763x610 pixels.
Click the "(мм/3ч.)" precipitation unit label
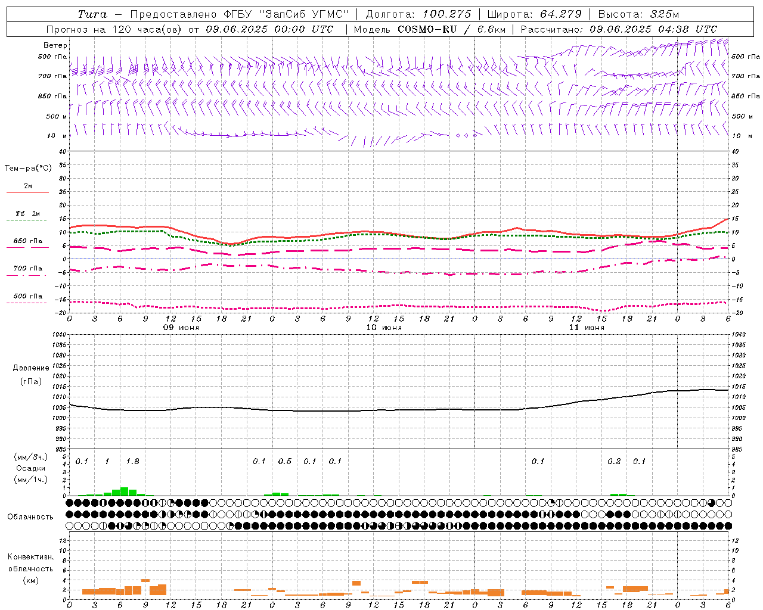(x=31, y=457)
